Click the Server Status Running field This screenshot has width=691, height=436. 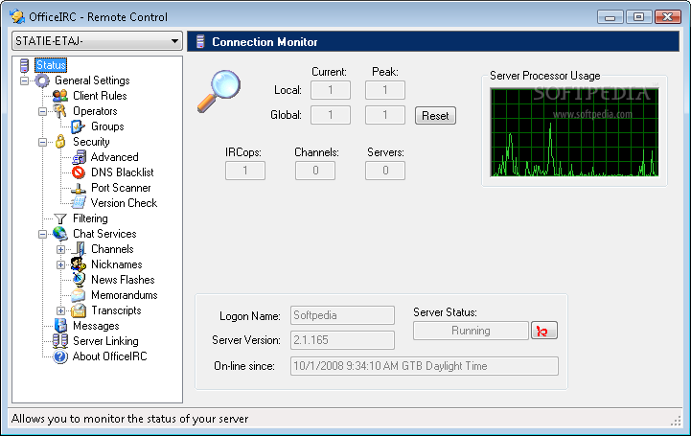click(471, 331)
